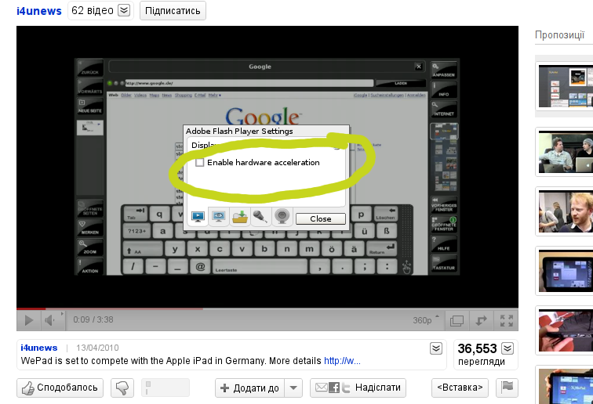The image size is (593, 404).
Task: Click the Сподобалось like button
Action: [60, 388]
